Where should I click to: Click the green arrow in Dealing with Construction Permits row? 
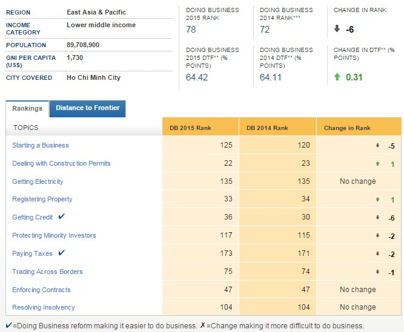(377, 163)
